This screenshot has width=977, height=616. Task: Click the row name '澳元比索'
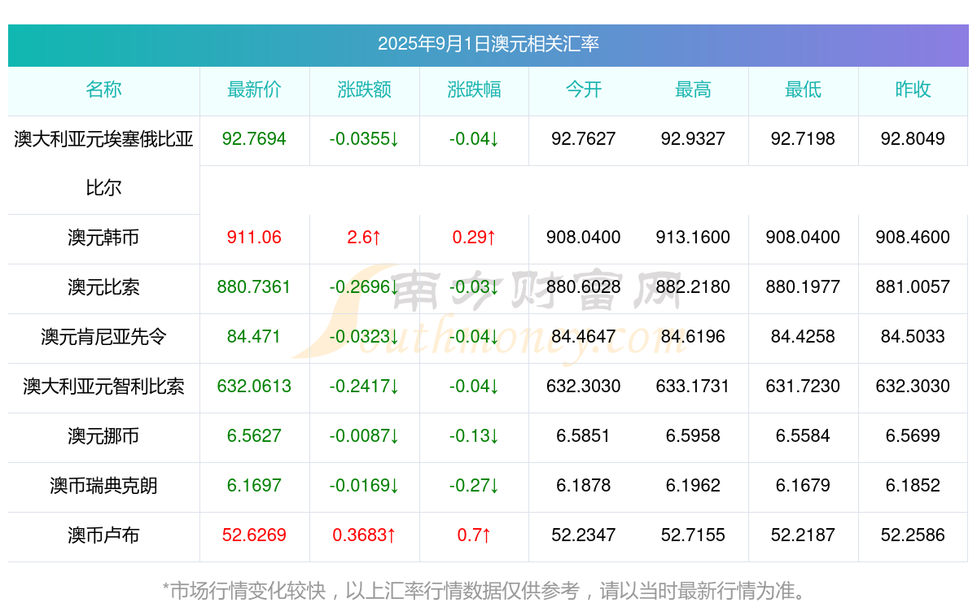tap(103, 287)
